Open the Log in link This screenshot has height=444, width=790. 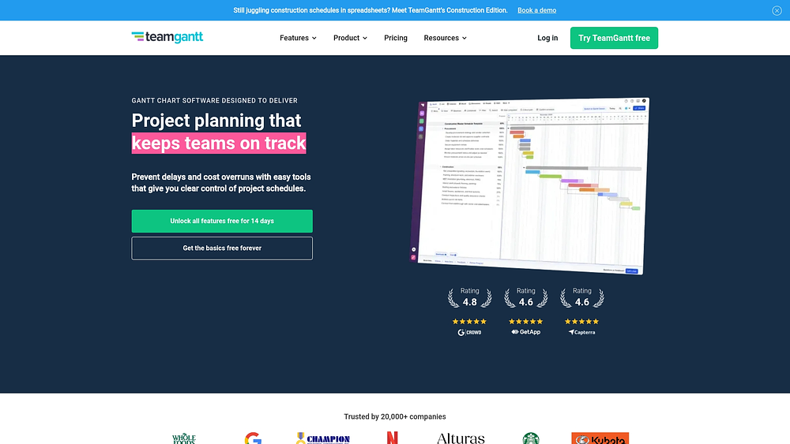tap(547, 38)
